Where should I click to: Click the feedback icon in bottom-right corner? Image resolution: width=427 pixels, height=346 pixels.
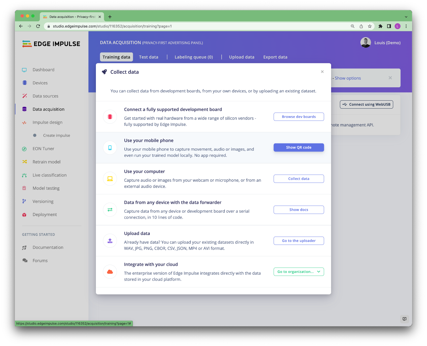(x=404, y=319)
